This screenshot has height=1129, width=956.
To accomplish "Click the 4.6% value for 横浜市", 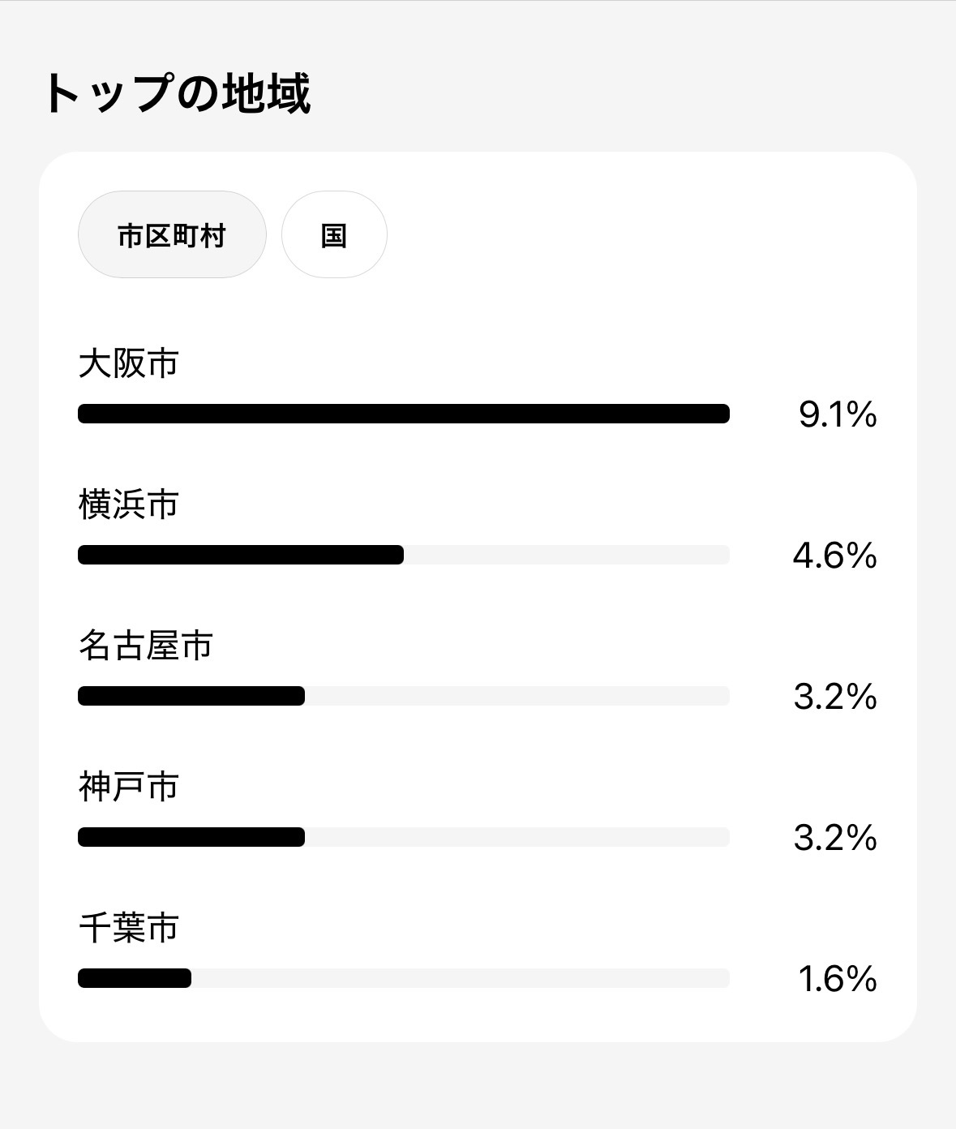I will pyautogui.click(x=834, y=556).
